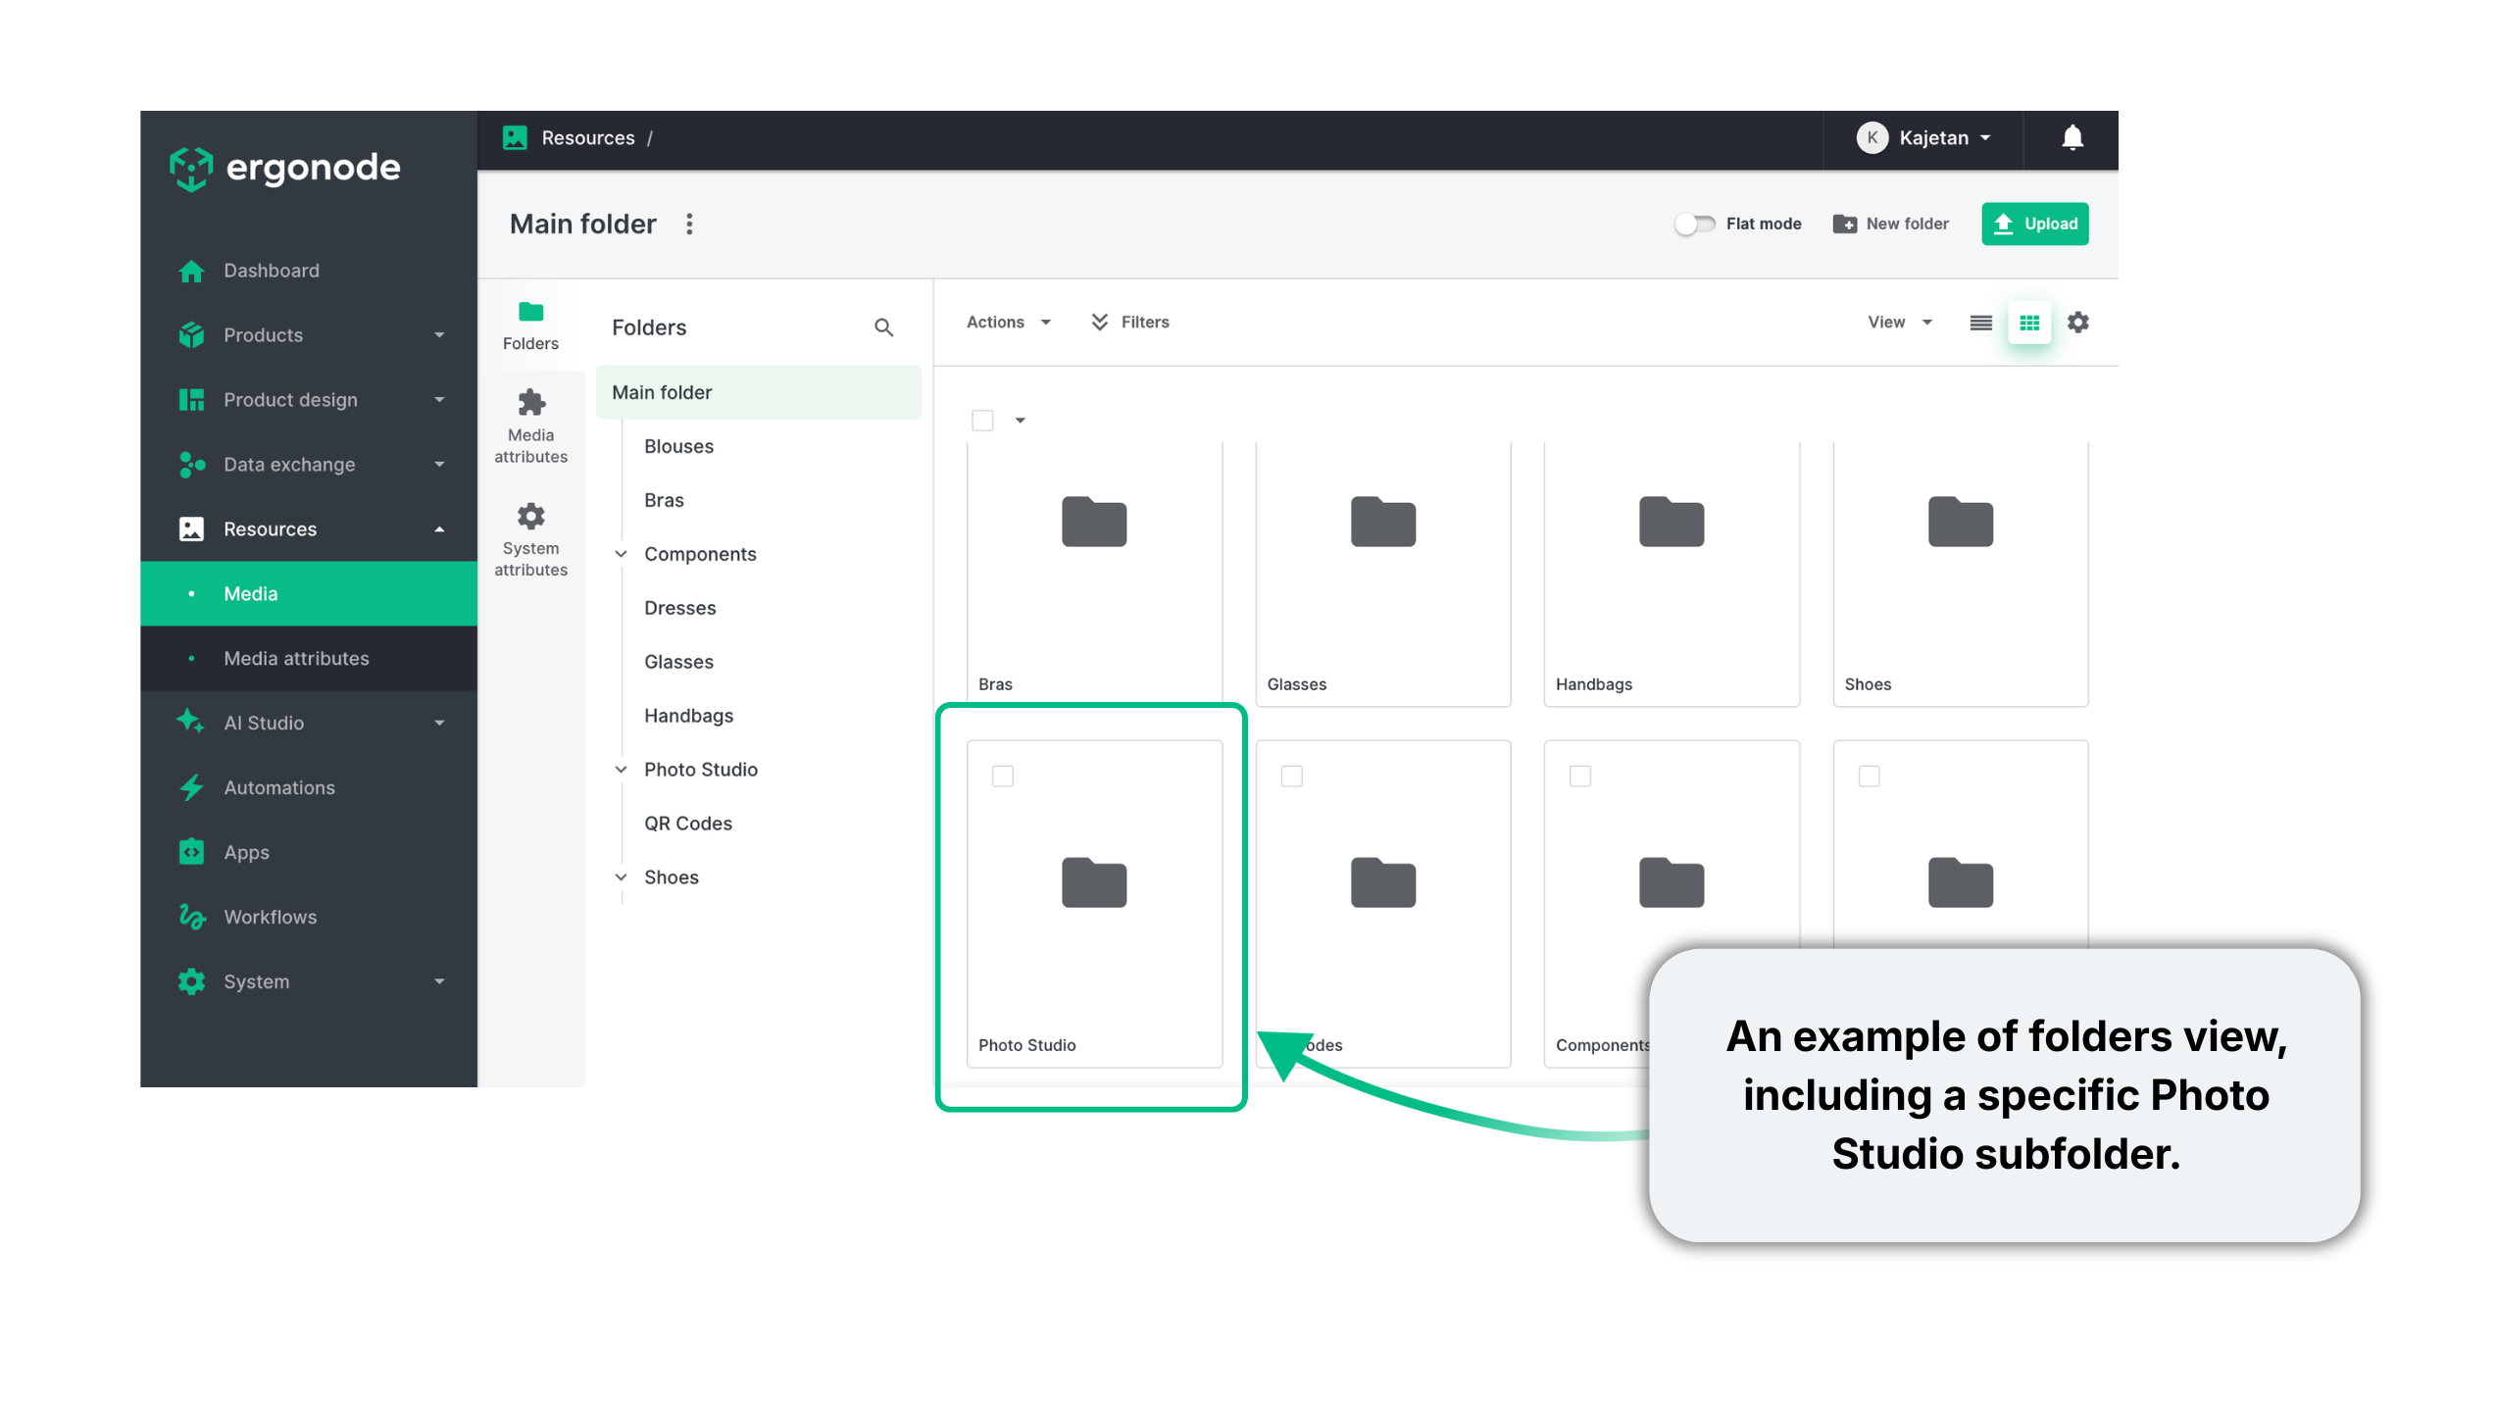
Task: Expand the Products menu arrow
Action: tap(439, 335)
